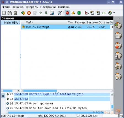The height and width of the screenshot is (118, 124).
Task: Click the red brush clear completed icon
Action: pyautogui.click(x=87, y=13)
